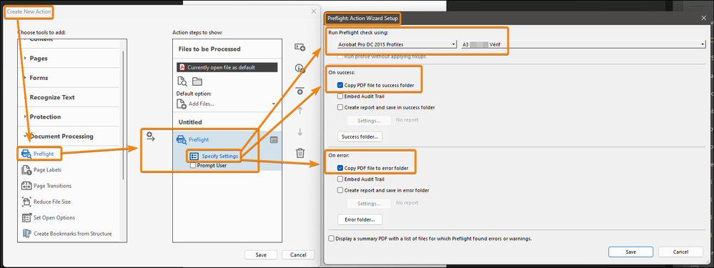Check the Prompt User checkbox
Image resolution: width=714 pixels, height=268 pixels.
coord(193,166)
